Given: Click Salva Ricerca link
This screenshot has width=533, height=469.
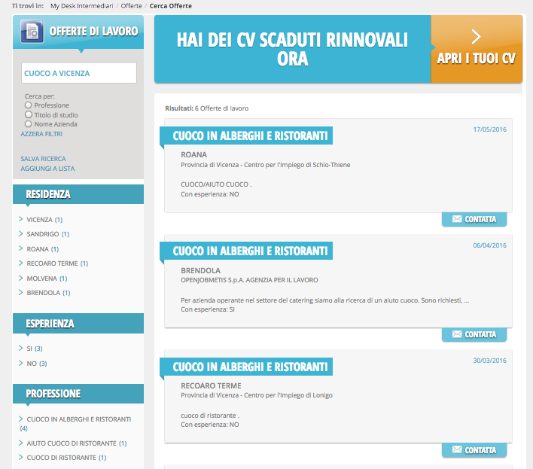Looking at the screenshot, I should [43, 159].
